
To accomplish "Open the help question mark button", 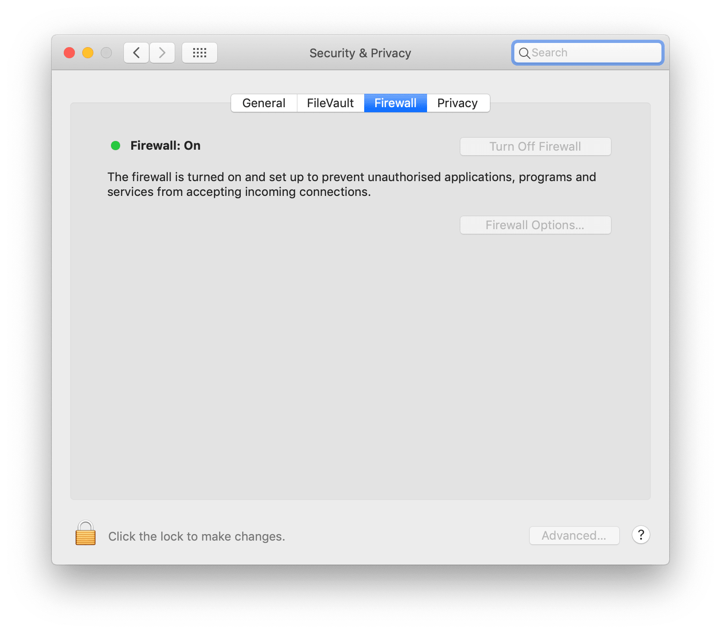I will [641, 535].
